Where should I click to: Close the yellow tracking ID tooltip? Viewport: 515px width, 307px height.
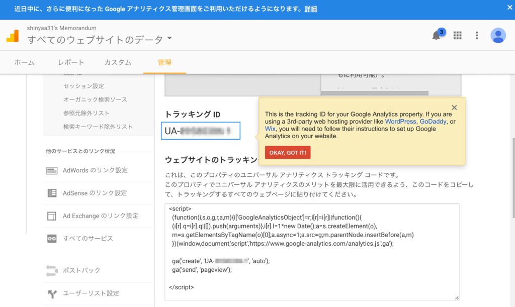pyautogui.click(x=454, y=107)
